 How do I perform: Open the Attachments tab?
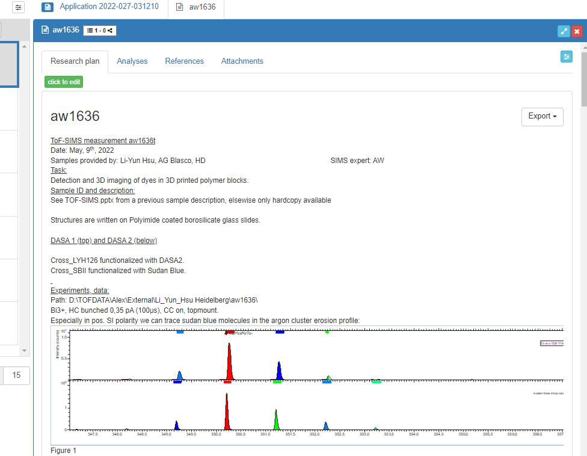click(242, 61)
